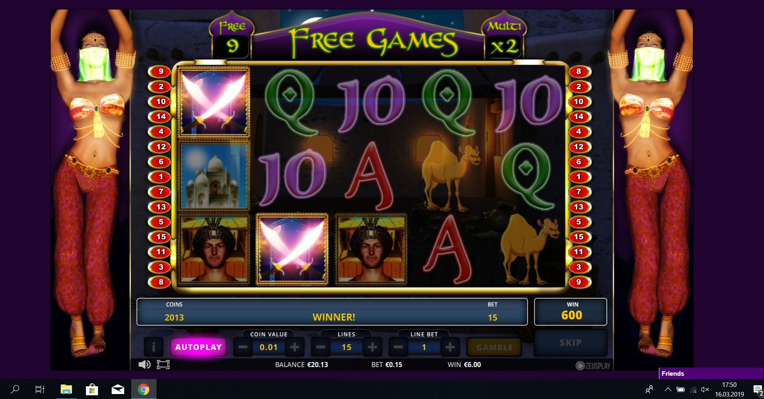Viewport: 764px width, 399px height.
Task: Click the crossed swords symbol on first reel
Action: point(214,102)
